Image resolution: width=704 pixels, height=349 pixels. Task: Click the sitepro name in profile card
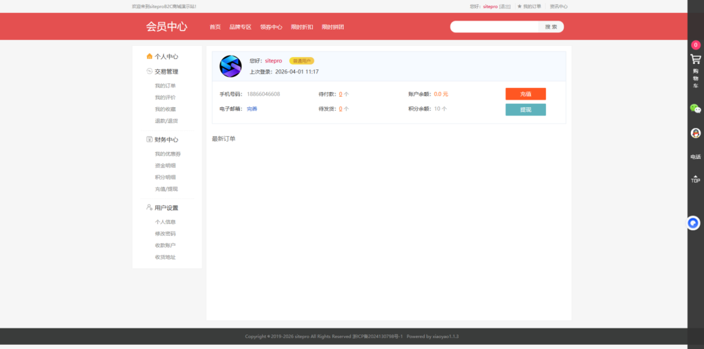pyautogui.click(x=274, y=60)
